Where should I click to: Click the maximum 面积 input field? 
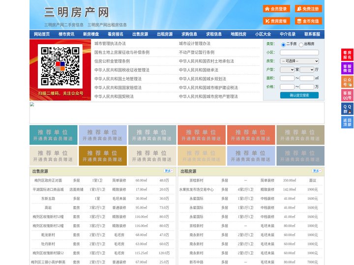(x=307, y=78)
